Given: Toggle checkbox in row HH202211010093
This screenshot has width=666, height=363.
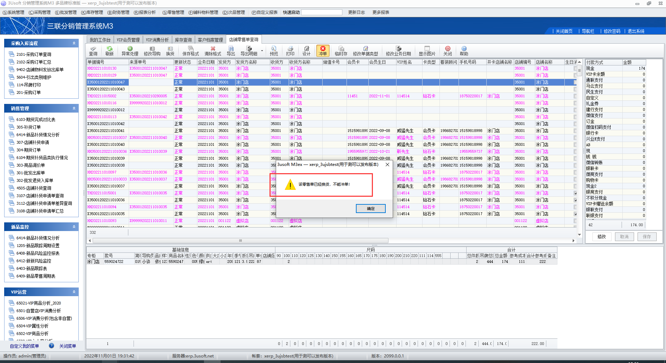Looking at the screenshot, I should [x=575, y=221].
